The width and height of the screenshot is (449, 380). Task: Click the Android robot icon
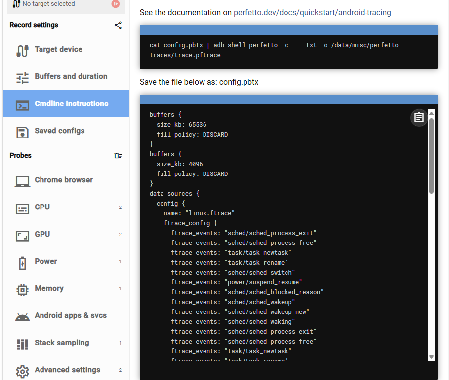pyautogui.click(x=22, y=316)
